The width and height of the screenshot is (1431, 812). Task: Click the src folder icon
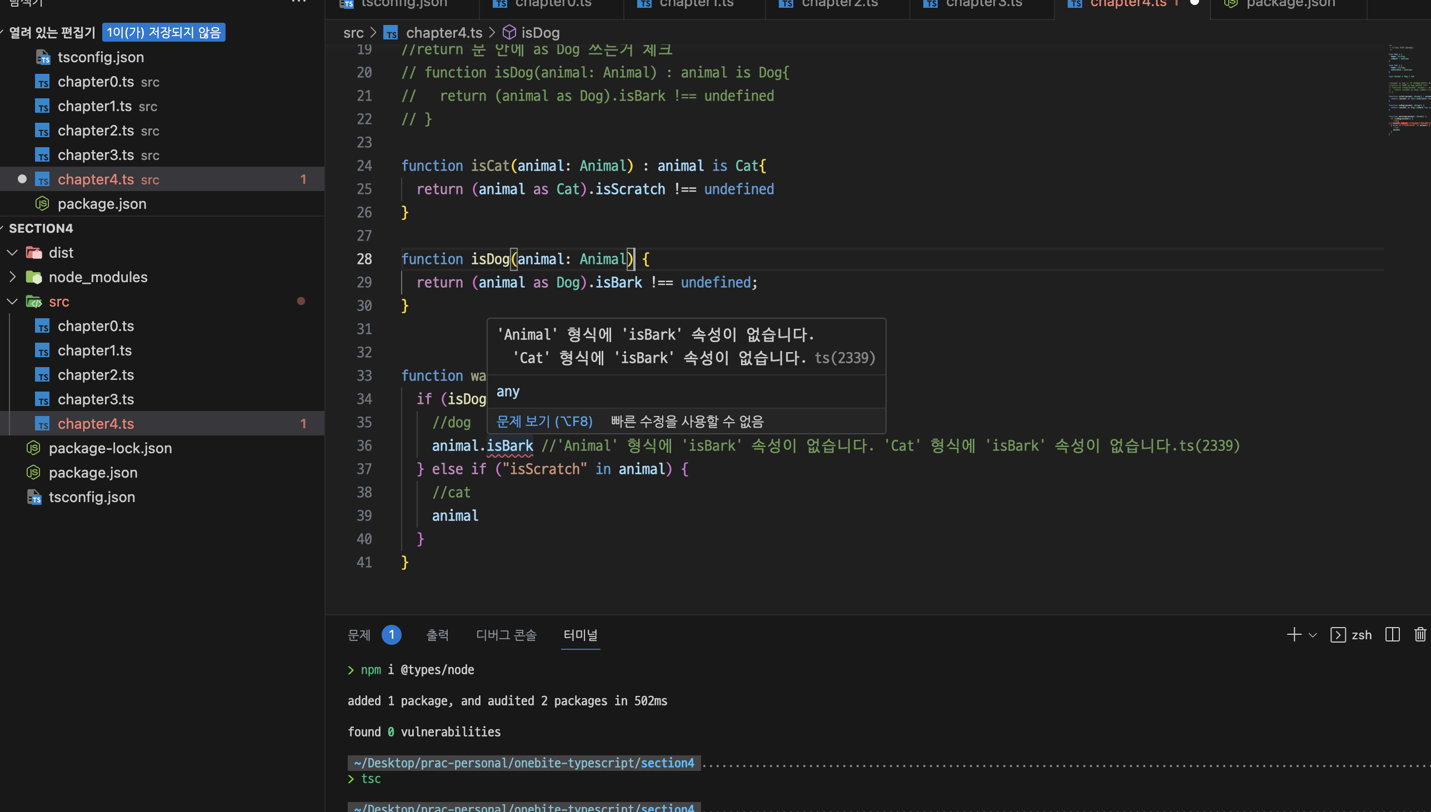click(x=34, y=302)
